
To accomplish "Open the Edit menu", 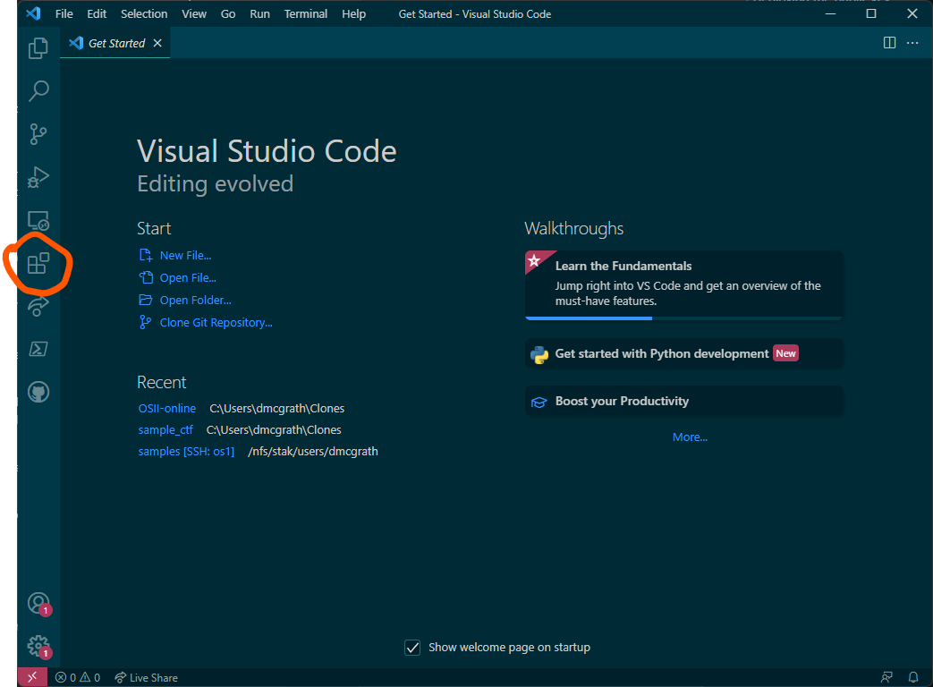I will [97, 13].
